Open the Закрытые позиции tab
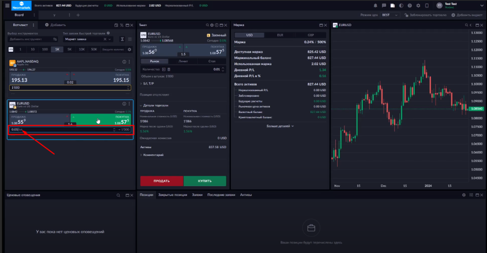This screenshot has height=253, width=487. click(173, 195)
